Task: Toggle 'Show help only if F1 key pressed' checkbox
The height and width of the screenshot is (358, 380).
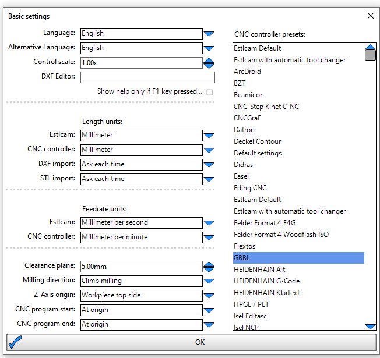Action: point(210,92)
